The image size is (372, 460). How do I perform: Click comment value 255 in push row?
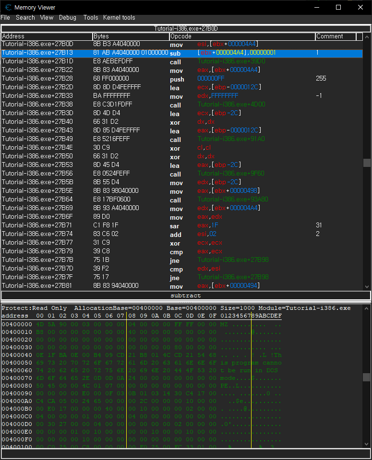point(321,79)
